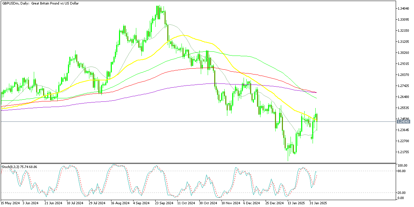414x207 pixels.
Task: Click the 80.00 stochastic level label
Action: click(x=402, y=171)
